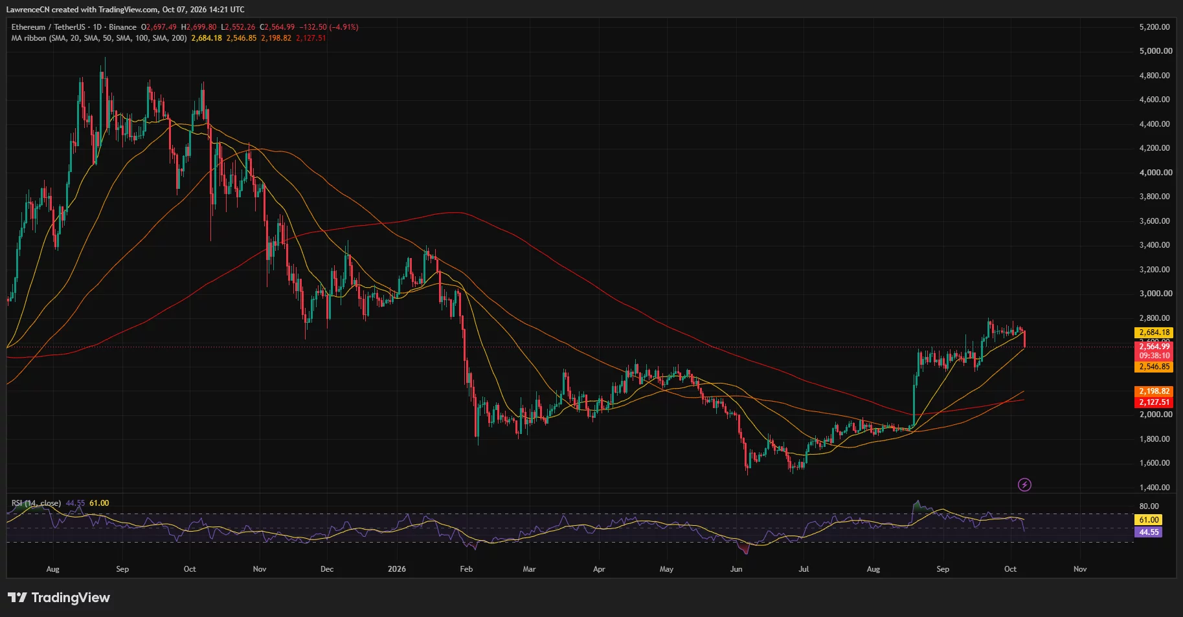Image resolution: width=1183 pixels, height=617 pixels.
Task: Click the 5,200.00 price axis label
Action: point(1155,27)
